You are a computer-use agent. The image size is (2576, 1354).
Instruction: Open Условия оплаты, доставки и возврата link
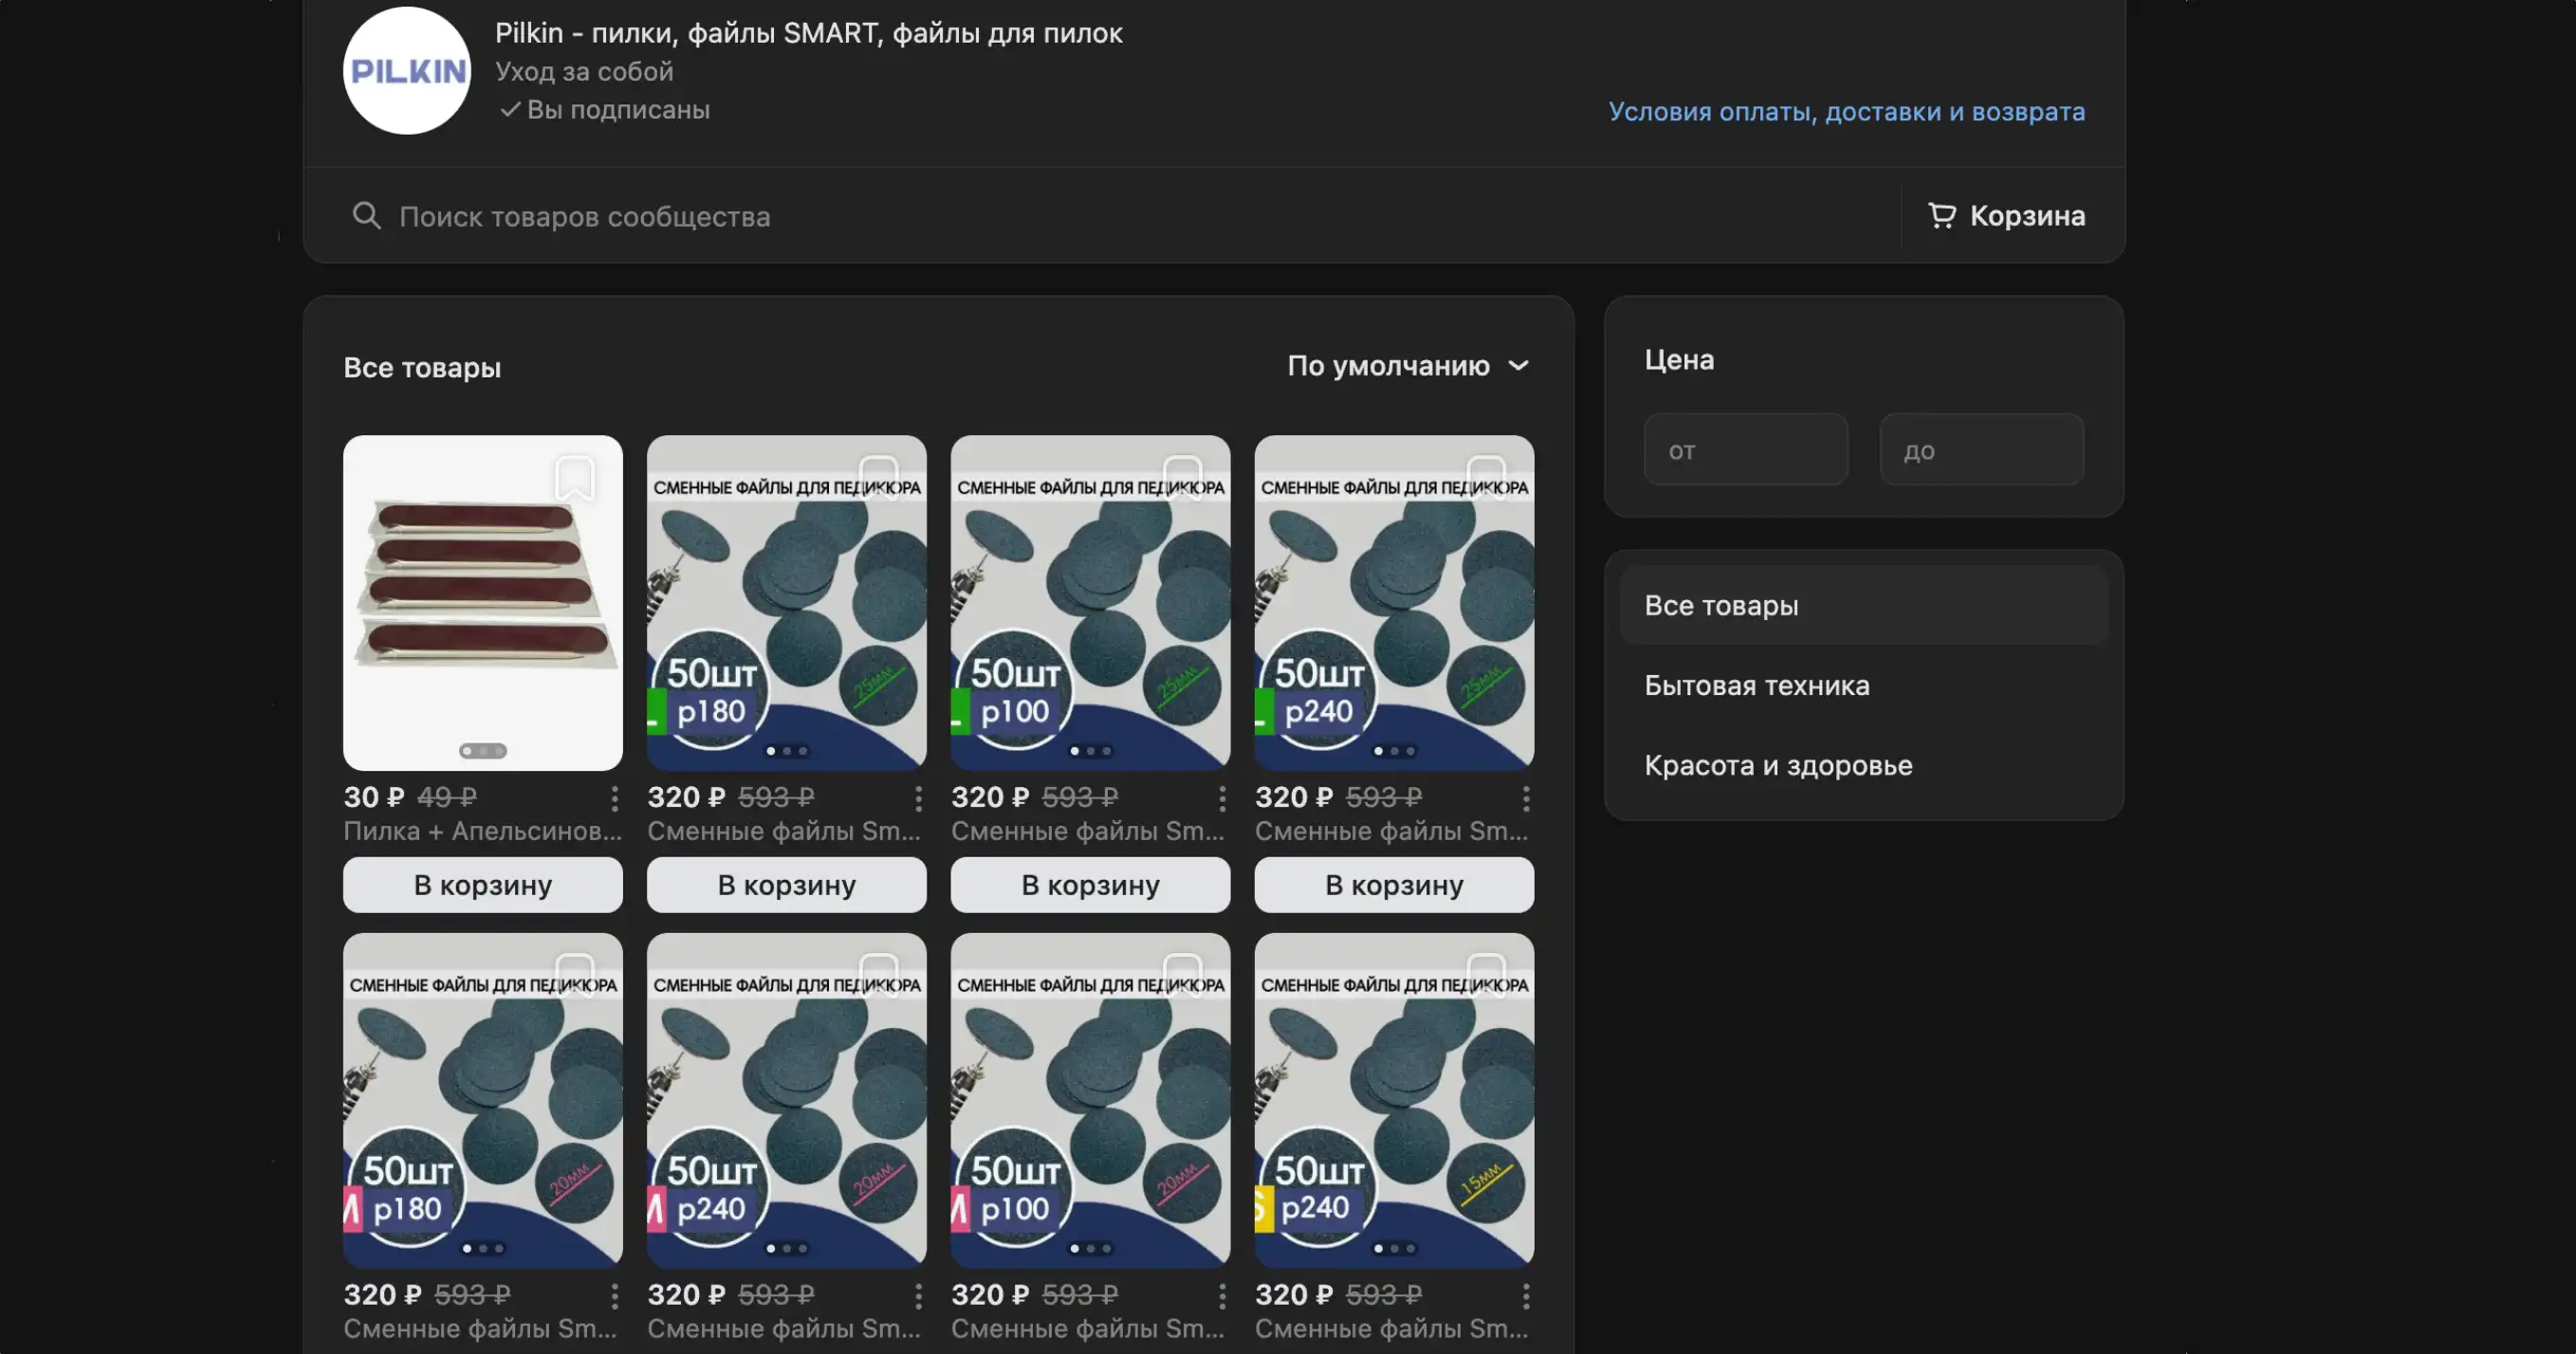(x=1846, y=112)
